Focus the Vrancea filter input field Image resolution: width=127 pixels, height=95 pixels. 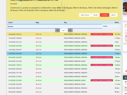coord(55,26)
